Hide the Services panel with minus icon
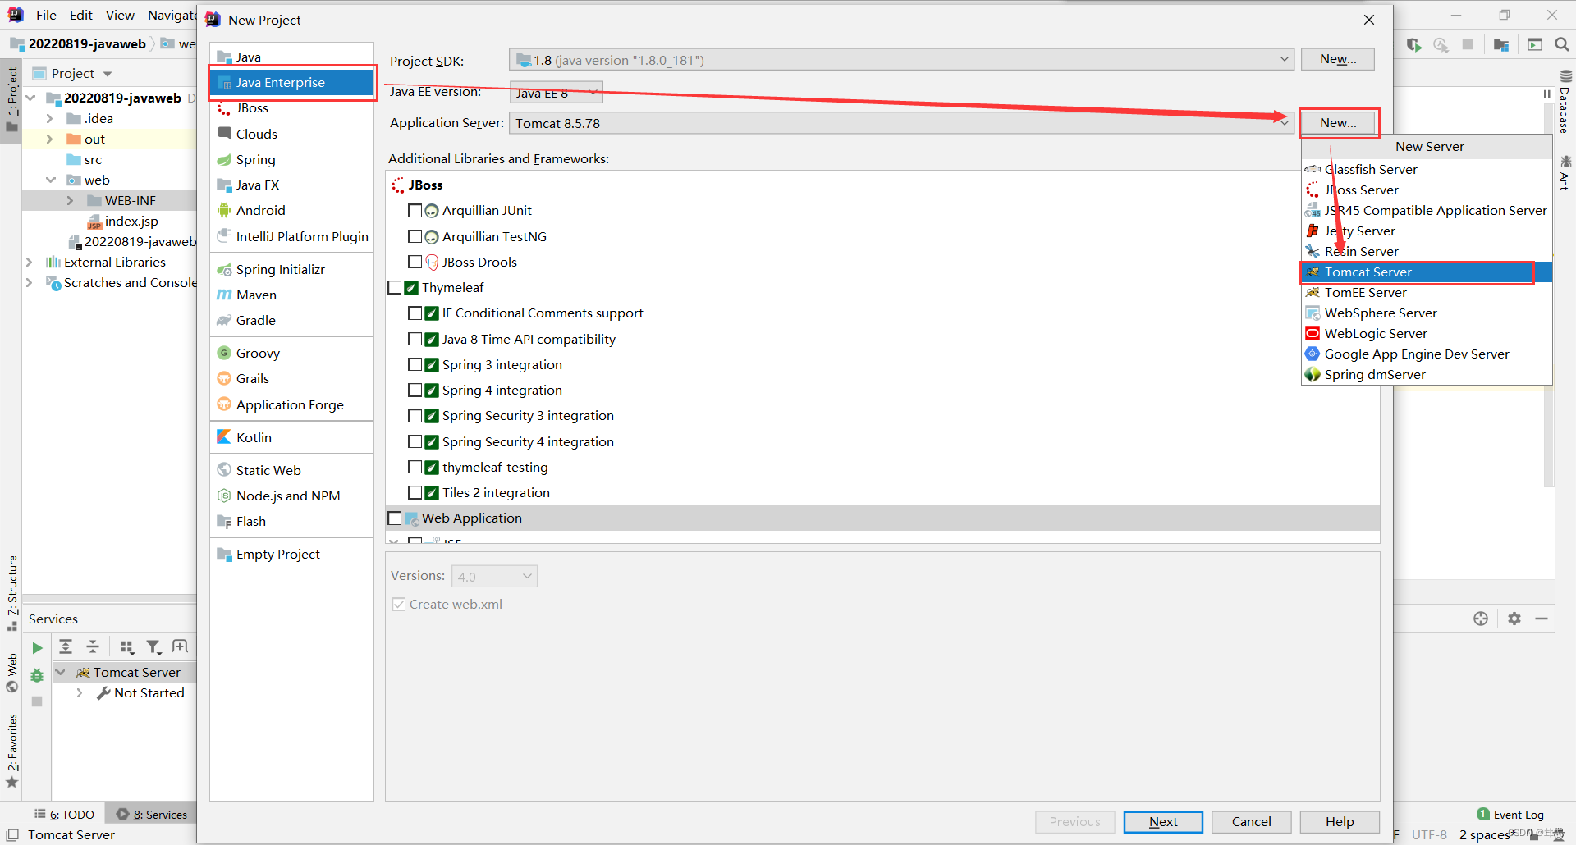 [x=1542, y=619]
